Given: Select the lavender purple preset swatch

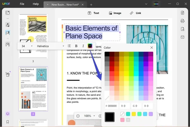Looking at the screenshot, I should (x=151, y=114).
